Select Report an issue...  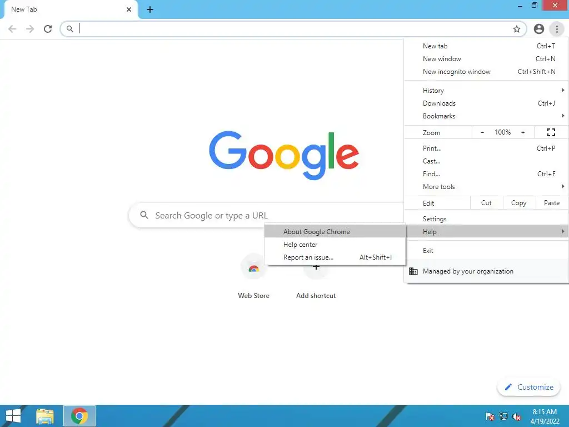[335, 257]
